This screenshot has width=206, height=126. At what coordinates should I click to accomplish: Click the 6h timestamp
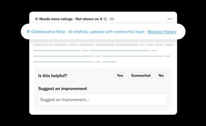tap(112, 19)
